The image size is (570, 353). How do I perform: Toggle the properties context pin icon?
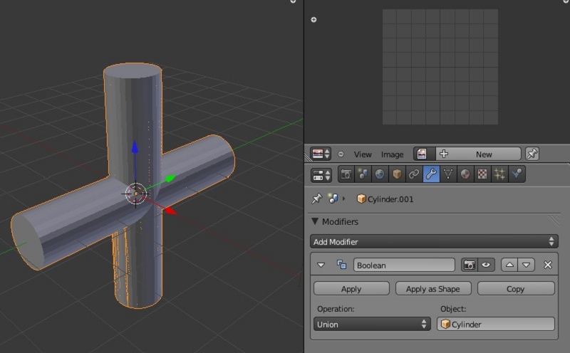(316, 199)
